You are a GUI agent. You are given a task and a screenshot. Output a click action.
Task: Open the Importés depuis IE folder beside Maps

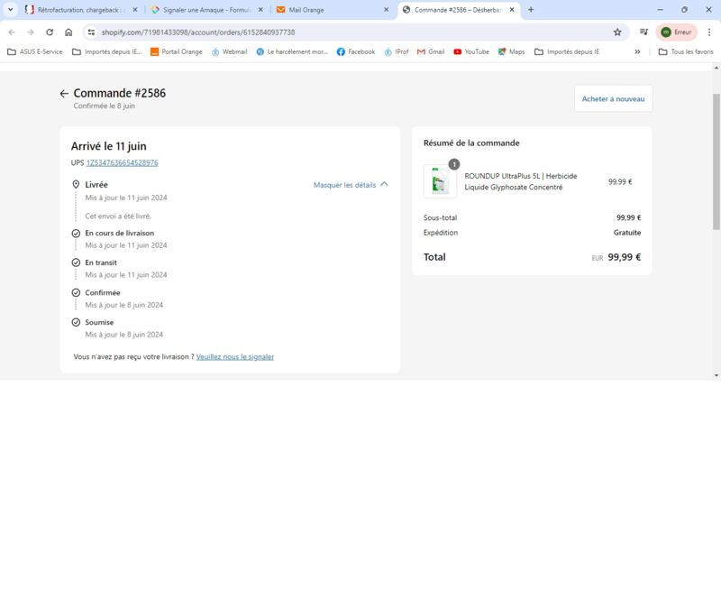567,52
